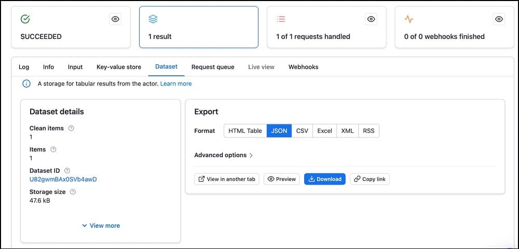Click the SUCCEEDED status text

pyautogui.click(x=41, y=36)
